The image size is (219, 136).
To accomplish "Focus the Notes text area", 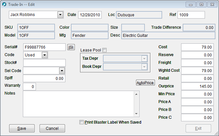I will coord(78,104).
